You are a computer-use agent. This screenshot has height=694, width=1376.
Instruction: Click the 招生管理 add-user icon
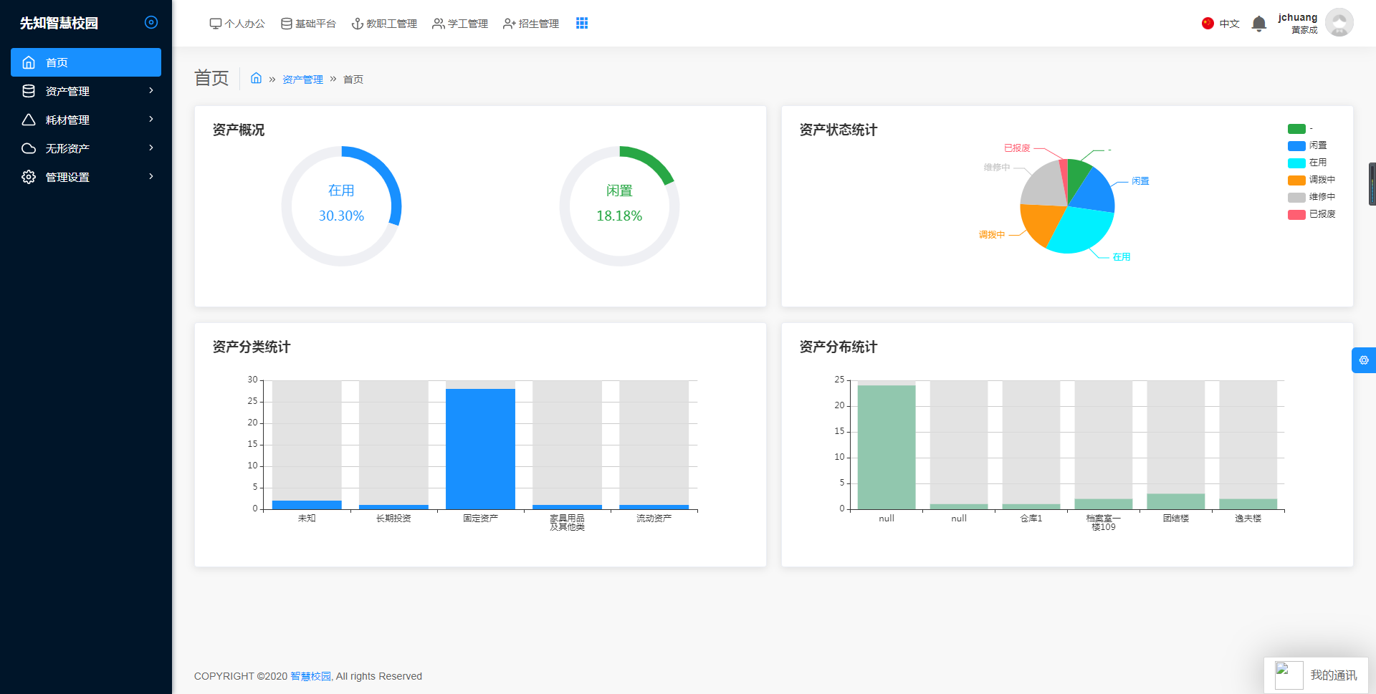click(509, 24)
